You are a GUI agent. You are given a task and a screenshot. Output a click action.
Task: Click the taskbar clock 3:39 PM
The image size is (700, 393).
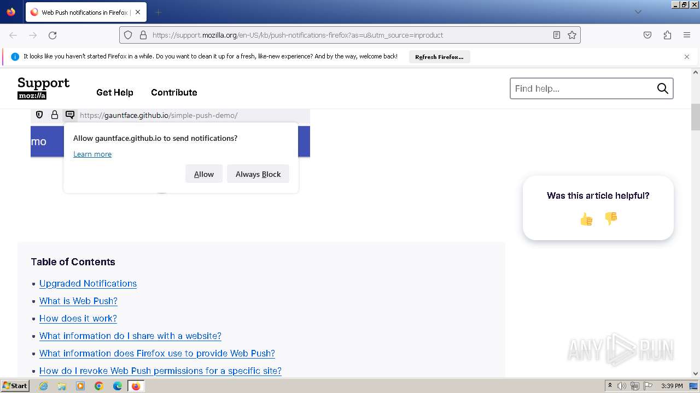672,386
